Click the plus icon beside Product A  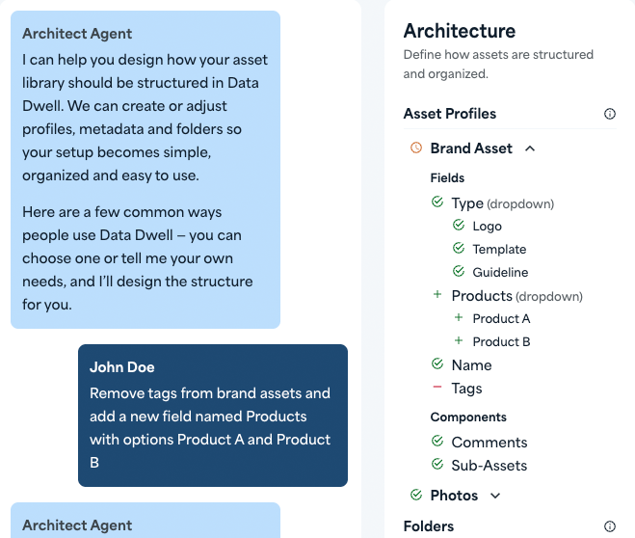point(459,318)
